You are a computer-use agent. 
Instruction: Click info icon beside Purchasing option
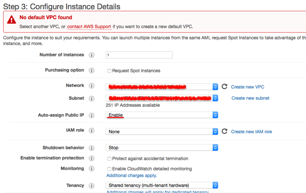pyautogui.click(x=91, y=71)
